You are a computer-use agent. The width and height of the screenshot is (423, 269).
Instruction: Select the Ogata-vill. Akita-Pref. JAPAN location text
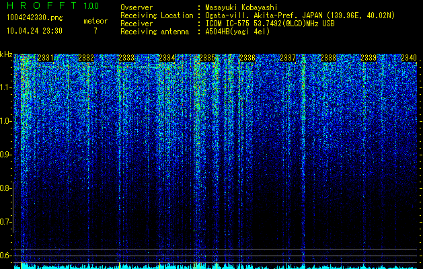coord(301,15)
